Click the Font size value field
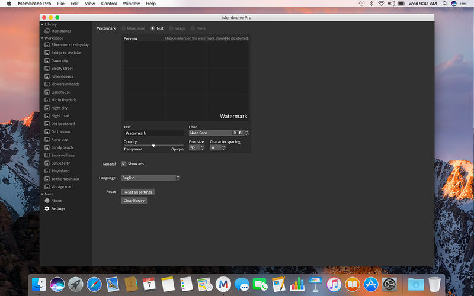 [x=195, y=147]
